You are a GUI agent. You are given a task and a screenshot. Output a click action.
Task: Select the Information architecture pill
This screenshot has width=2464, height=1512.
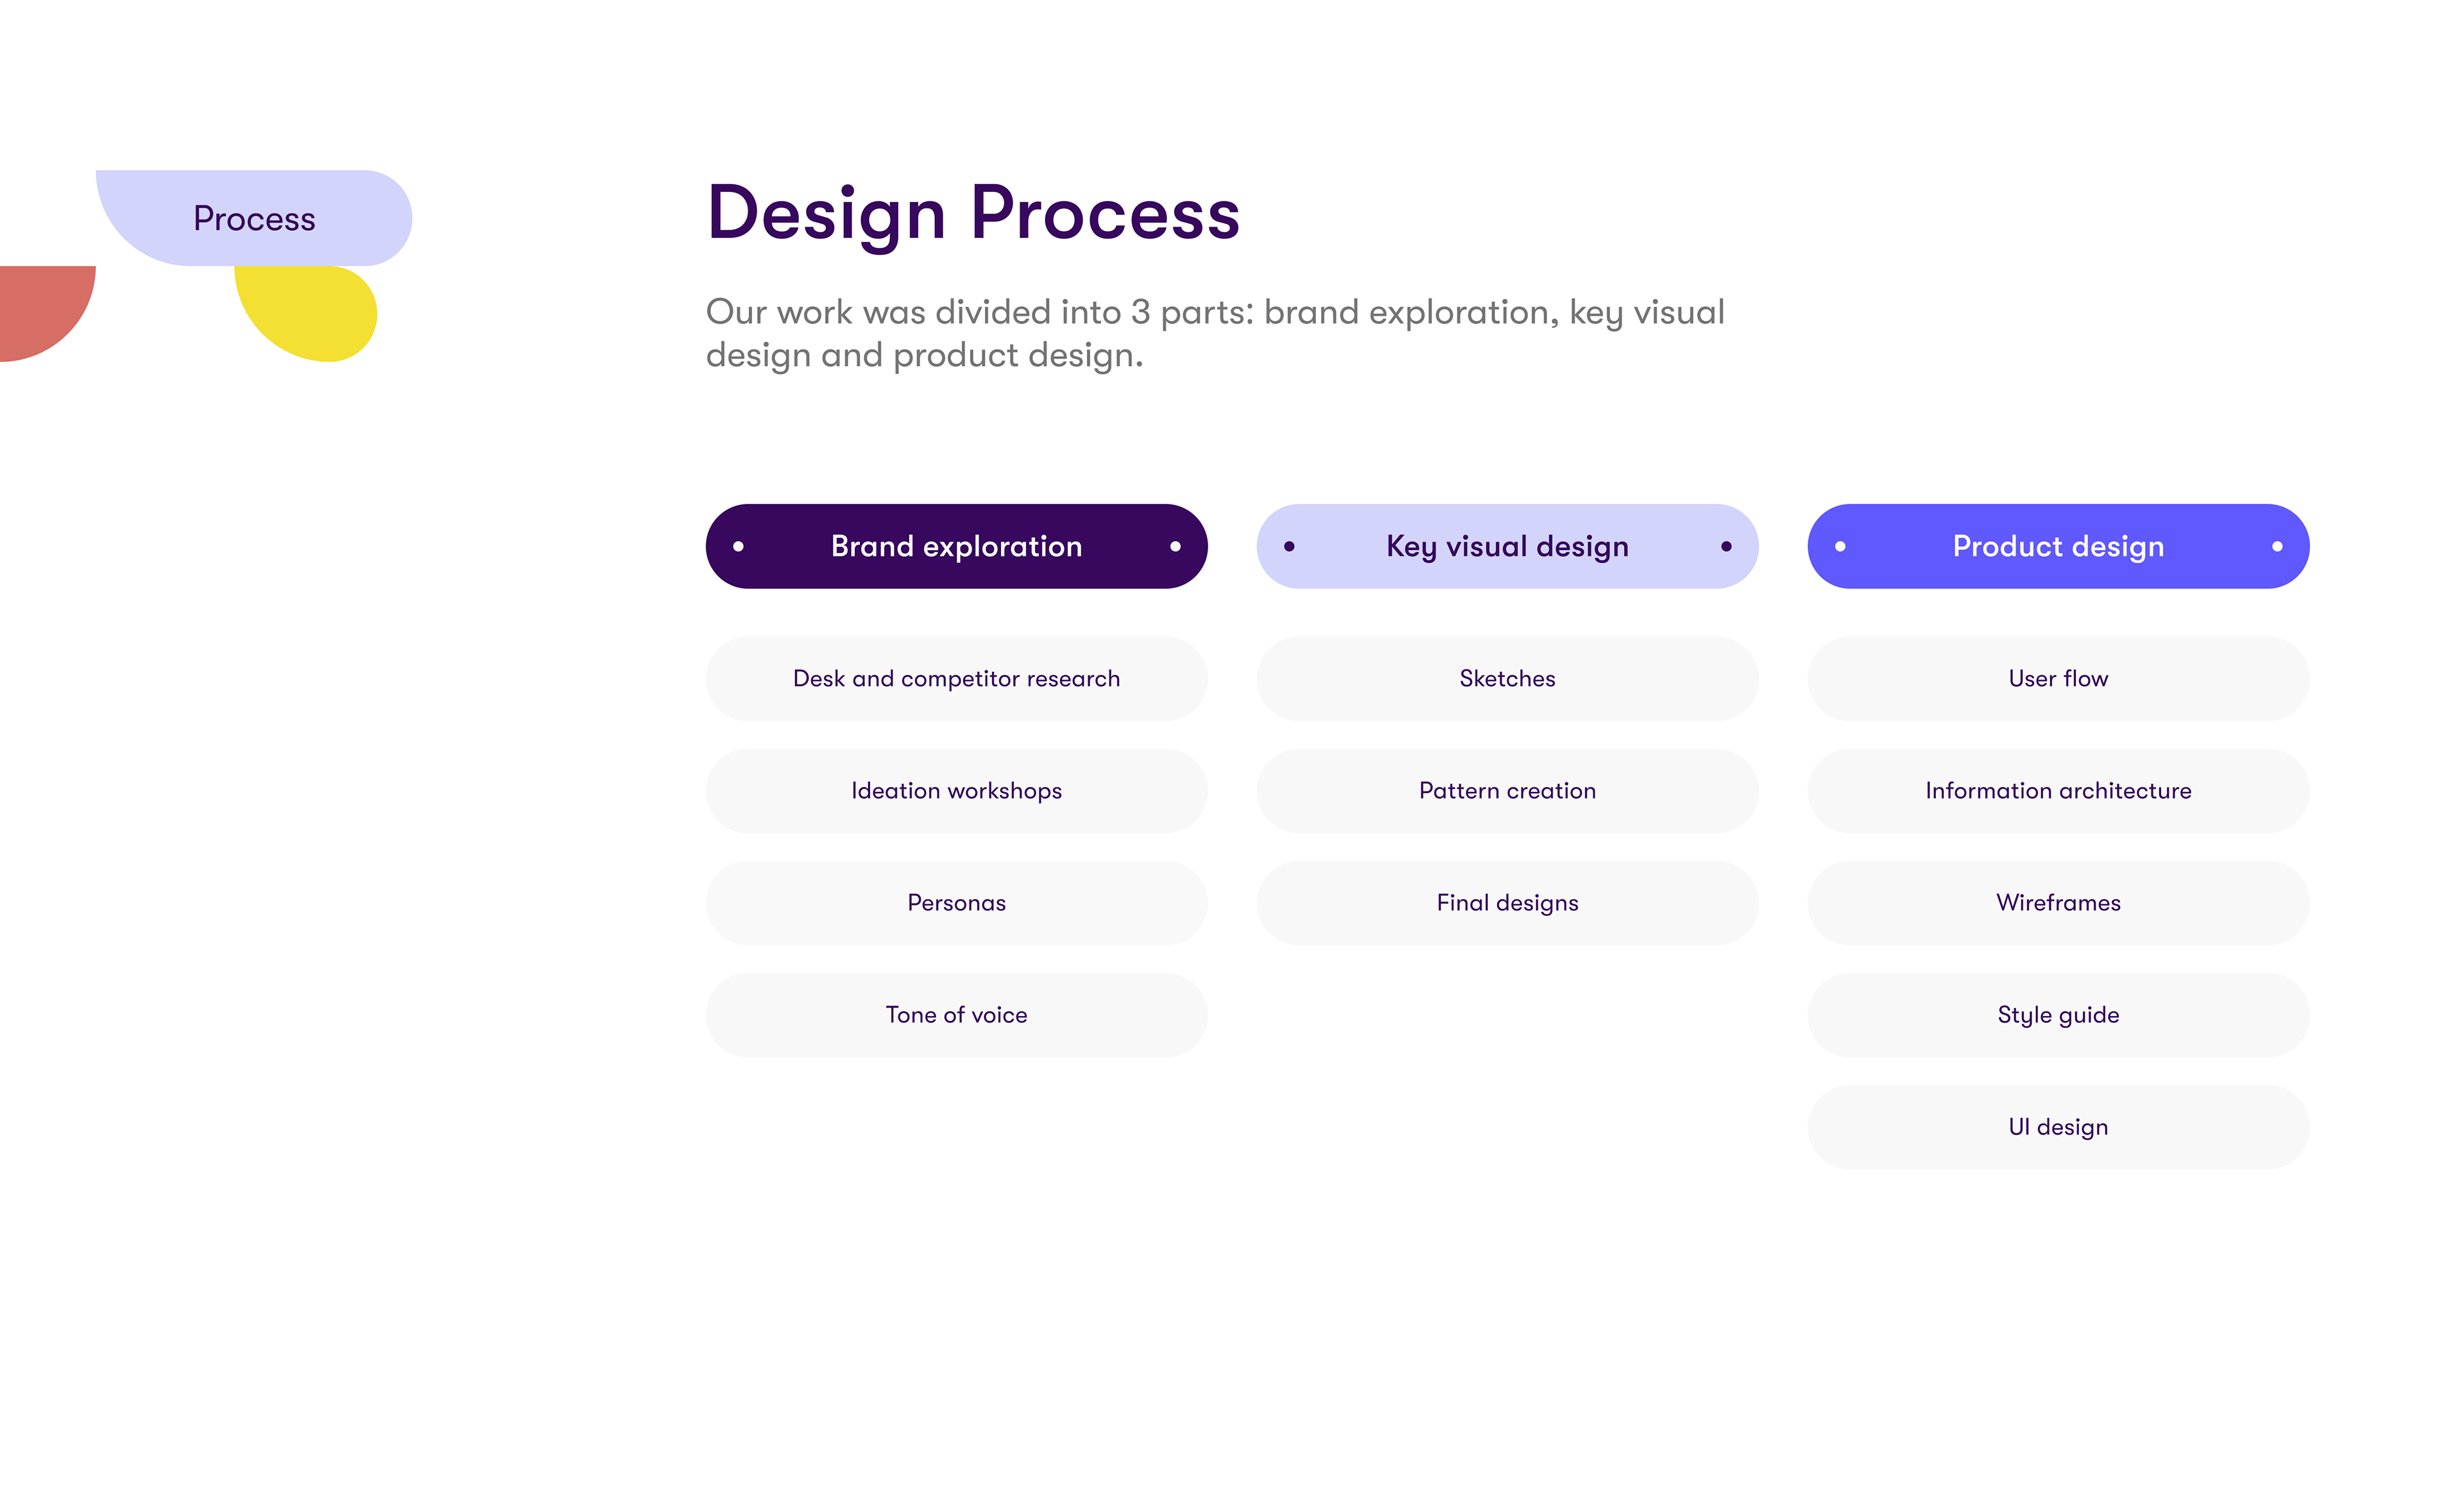[2058, 791]
